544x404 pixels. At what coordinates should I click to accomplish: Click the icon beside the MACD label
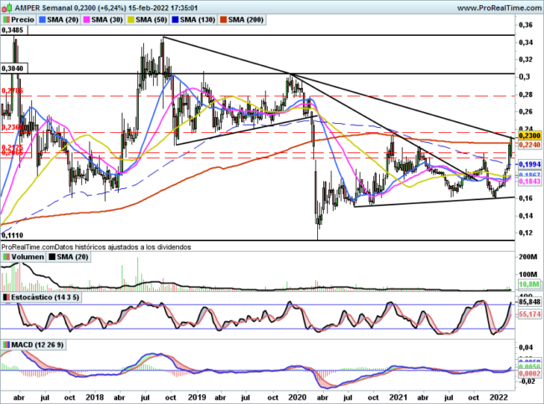pos(6,345)
